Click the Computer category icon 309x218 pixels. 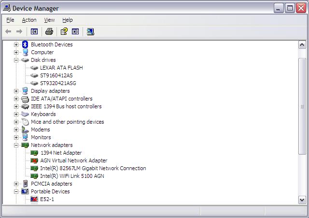tap(25, 52)
